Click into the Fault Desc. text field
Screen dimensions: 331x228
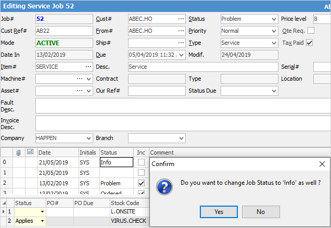(x=182, y=106)
